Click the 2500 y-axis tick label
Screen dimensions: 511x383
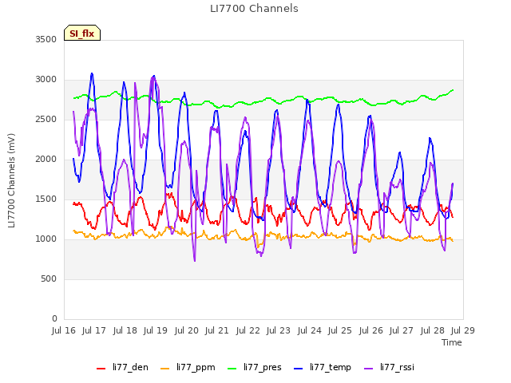tap(46, 119)
